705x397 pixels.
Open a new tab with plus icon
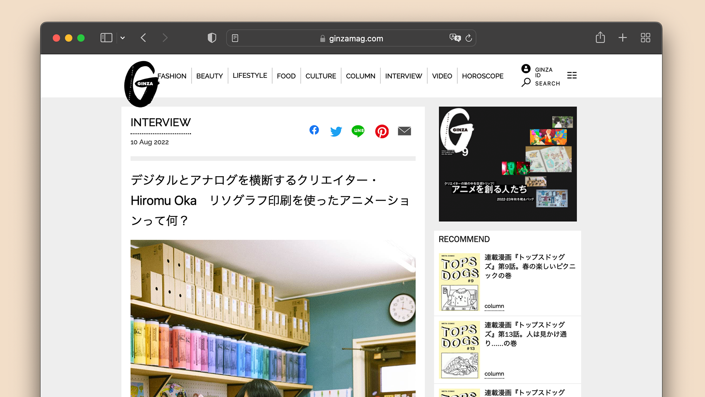[622, 38]
